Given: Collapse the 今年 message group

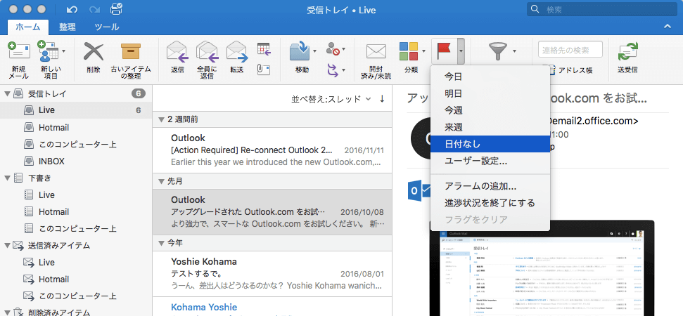Looking at the screenshot, I should (162, 244).
